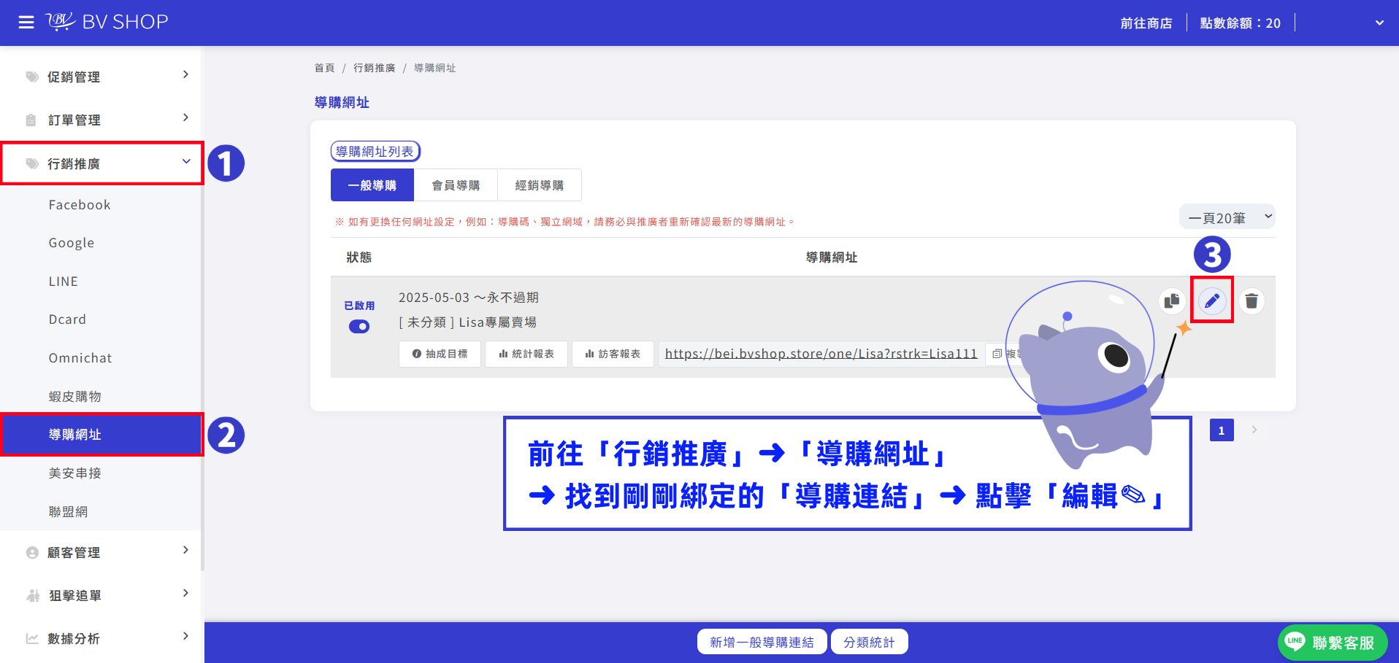Open the 美安串接 sidebar item
The width and height of the screenshot is (1399, 663).
[75, 473]
